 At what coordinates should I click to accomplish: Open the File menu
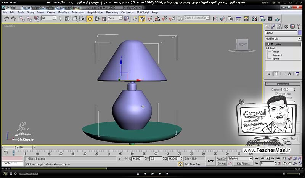point(5,12)
